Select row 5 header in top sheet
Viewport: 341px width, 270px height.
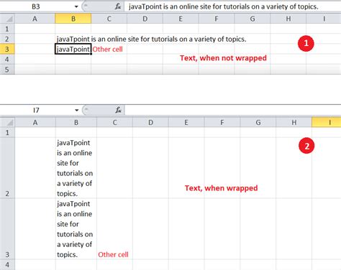(7, 70)
